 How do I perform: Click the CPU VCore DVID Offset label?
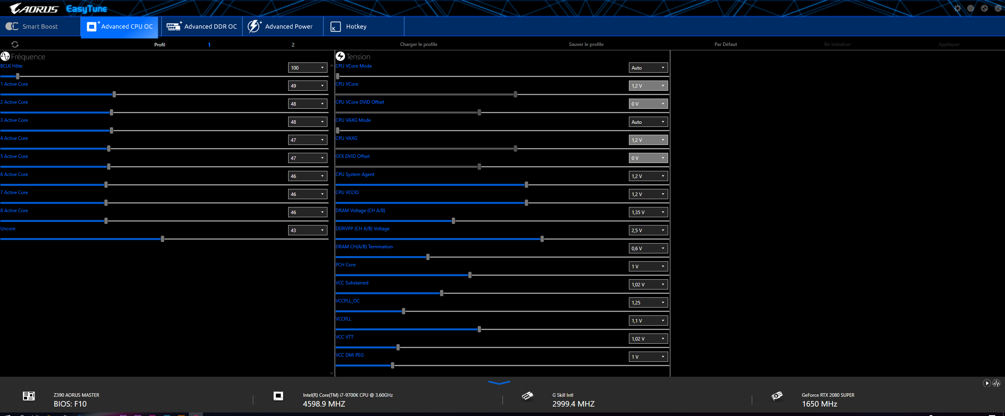click(x=360, y=102)
